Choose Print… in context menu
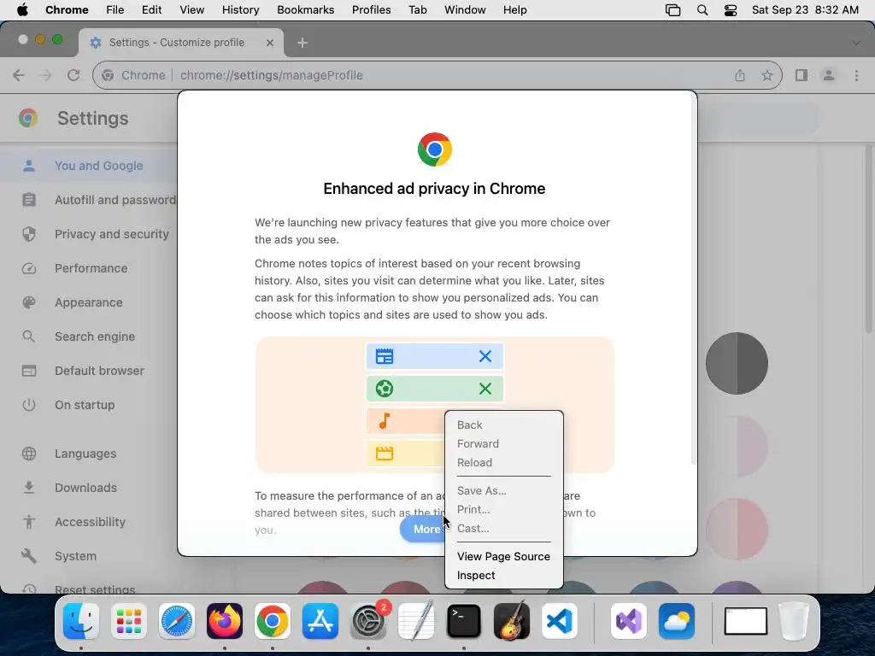875x656 pixels. coord(473,510)
